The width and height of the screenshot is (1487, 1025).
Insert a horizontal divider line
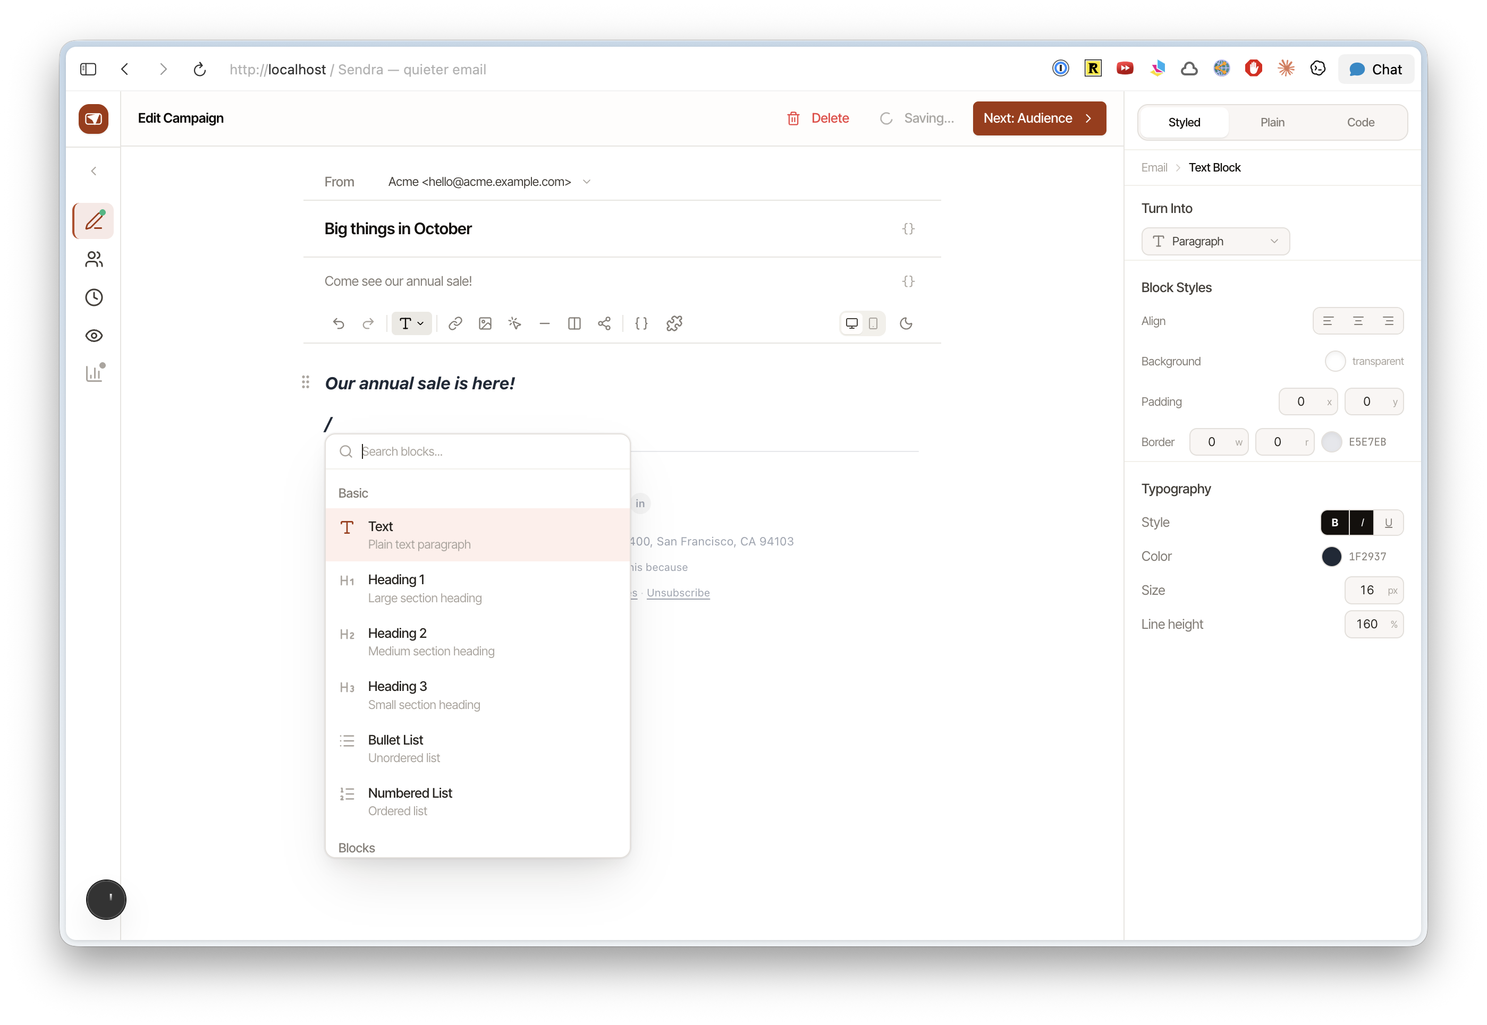coord(544,323)
